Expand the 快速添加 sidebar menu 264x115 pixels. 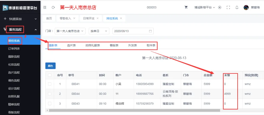(x=20, y=19)
